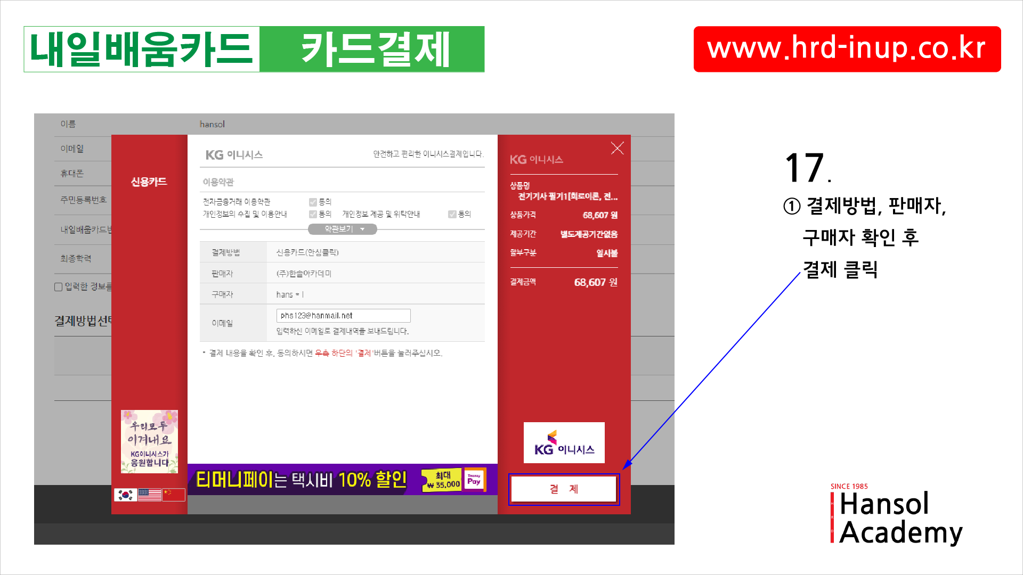The height and width of the screenshot is (575, 1023).
Task: Open the Tmoney Pay icon on banner
Action: click(x=474, y=480)
